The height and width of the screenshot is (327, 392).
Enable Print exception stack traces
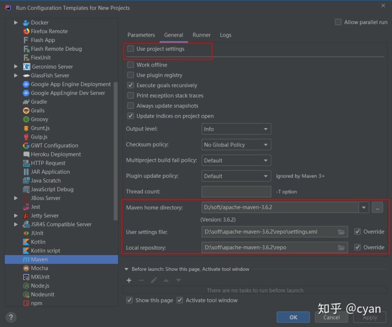point(131,95)
